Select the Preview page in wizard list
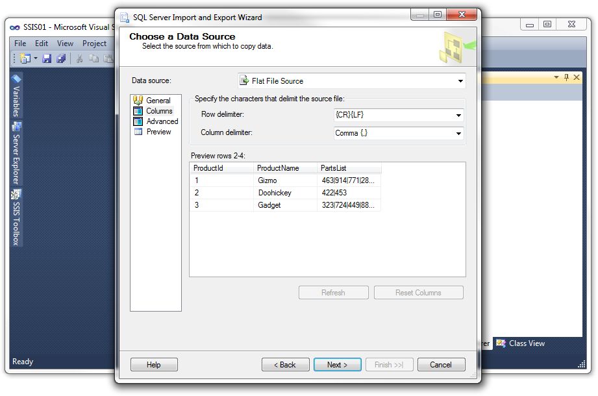598x396 pixels. (x=158, y=132)
